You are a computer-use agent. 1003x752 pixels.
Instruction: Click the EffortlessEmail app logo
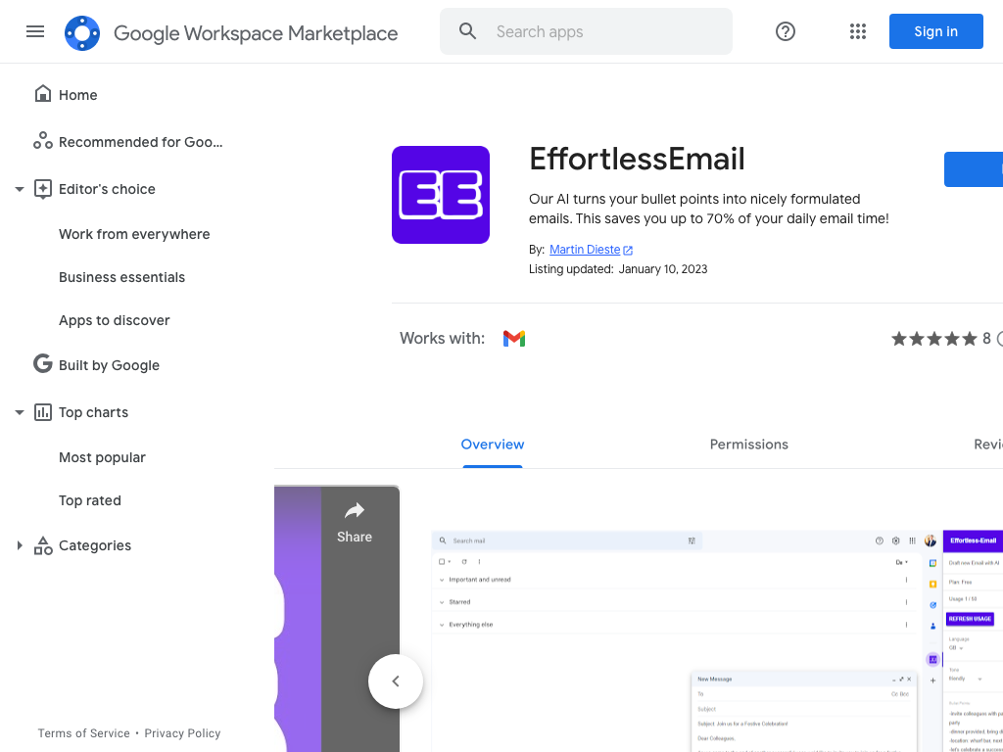pos(441,195)
